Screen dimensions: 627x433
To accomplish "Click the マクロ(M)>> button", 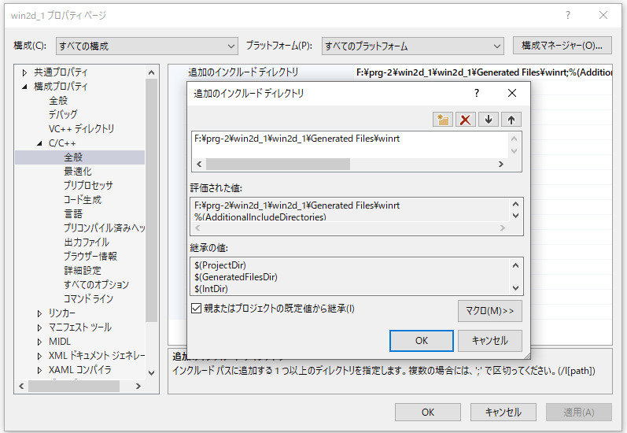I will click(490, 311).
